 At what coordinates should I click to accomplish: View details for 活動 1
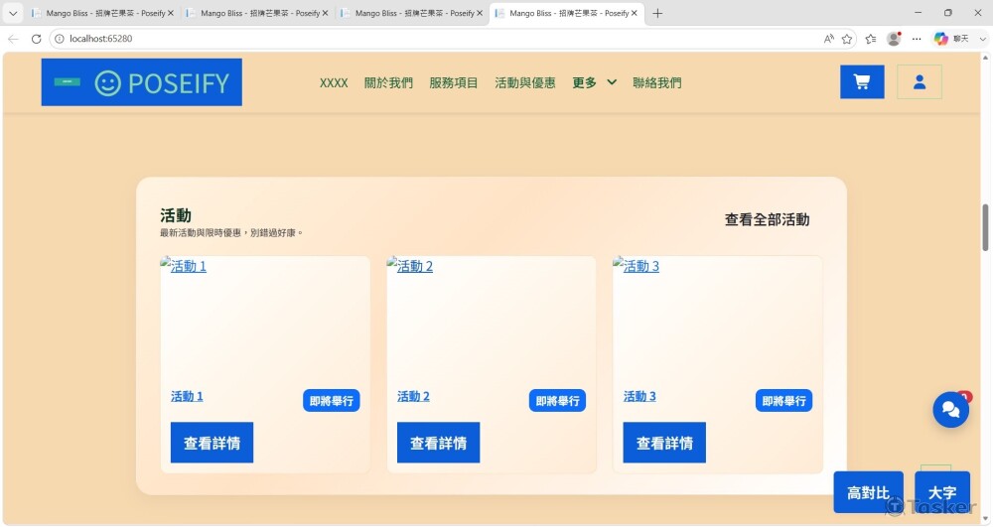(212, 443)
